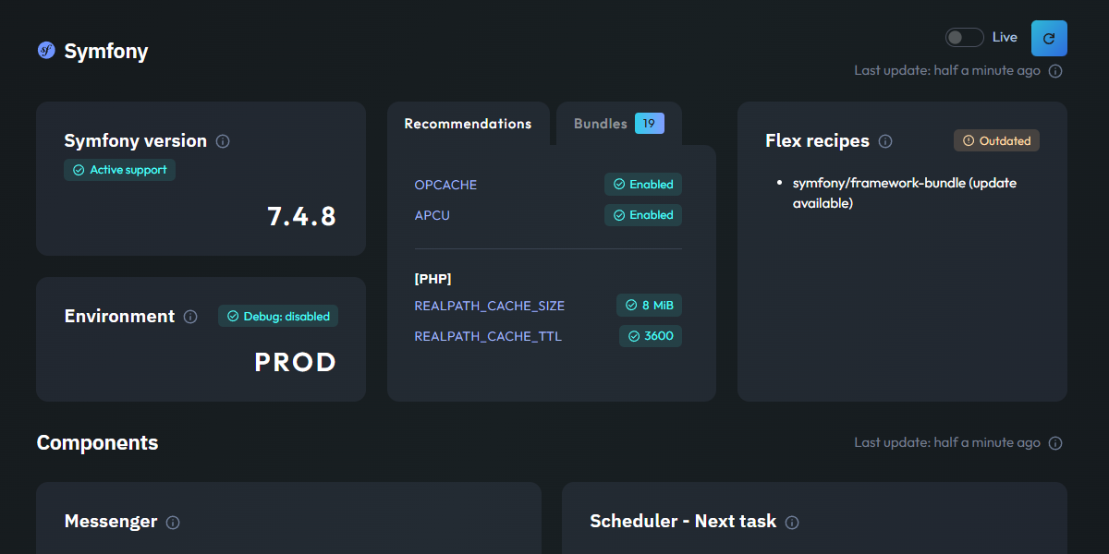
Task: Click the OPCACHE Enabled status badge
Action: [x=643, y=185]
